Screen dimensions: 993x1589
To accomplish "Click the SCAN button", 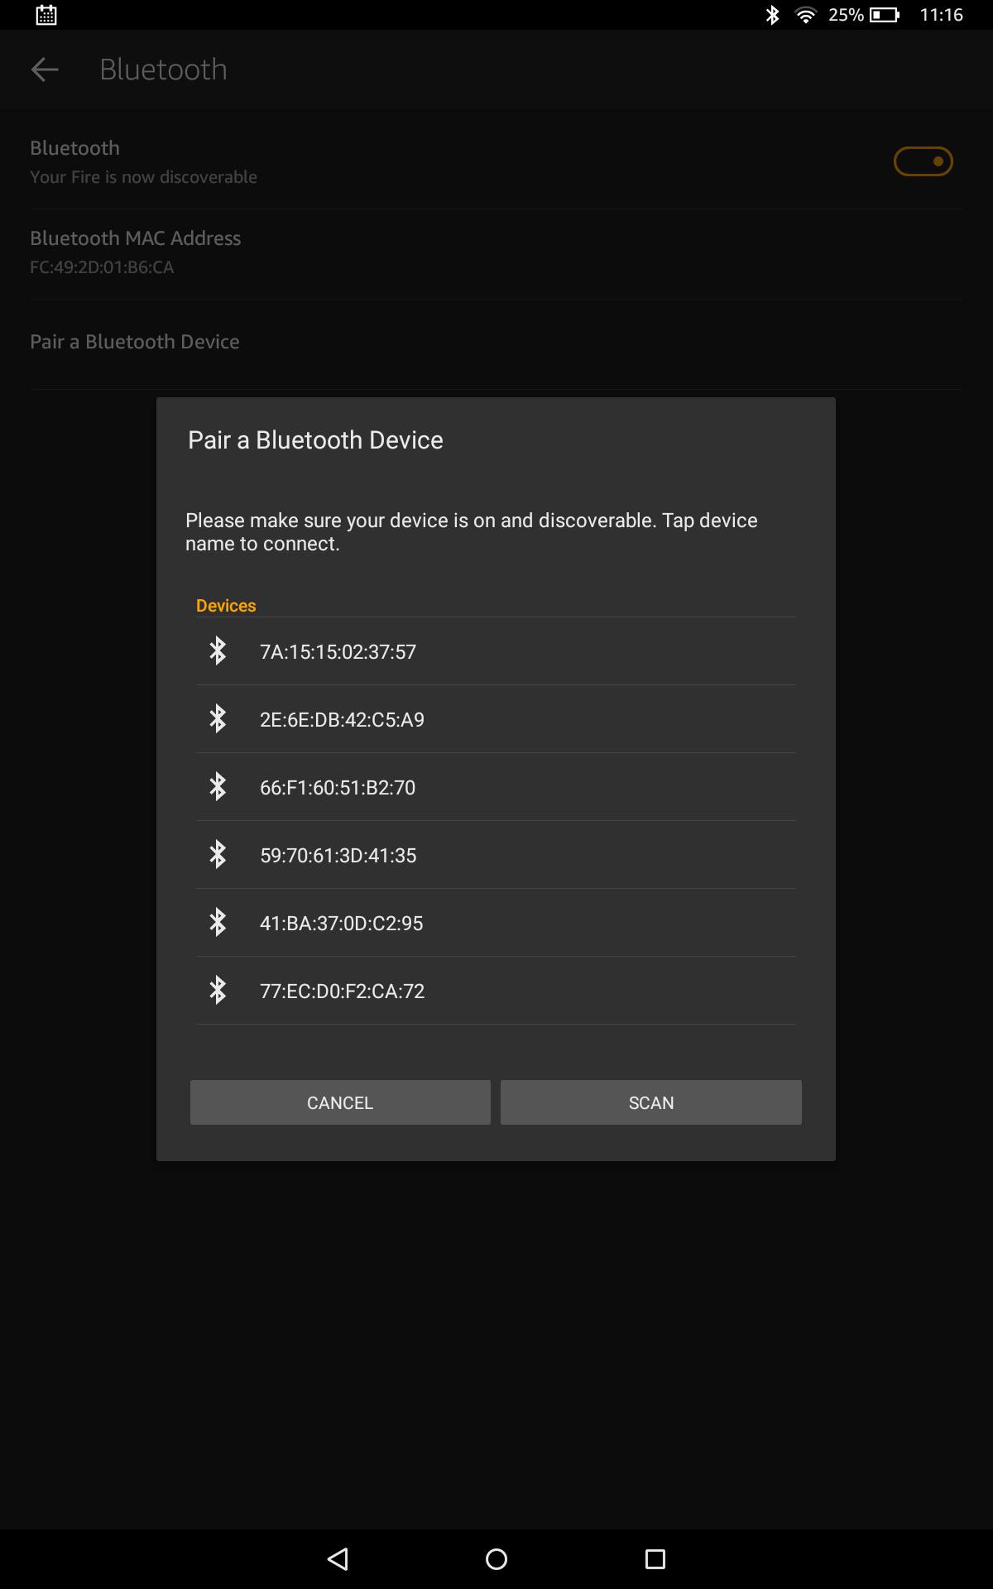I will pyautogui.click(x=651, y=1102).
